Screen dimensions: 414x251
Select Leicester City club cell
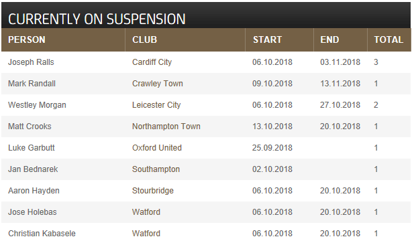click(x=156, y=105)
